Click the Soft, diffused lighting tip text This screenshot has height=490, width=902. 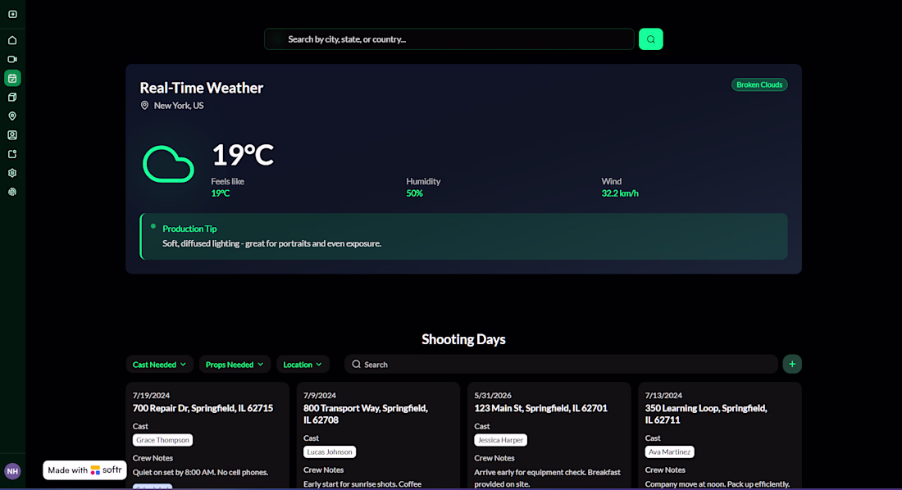[x=271, y=244]
